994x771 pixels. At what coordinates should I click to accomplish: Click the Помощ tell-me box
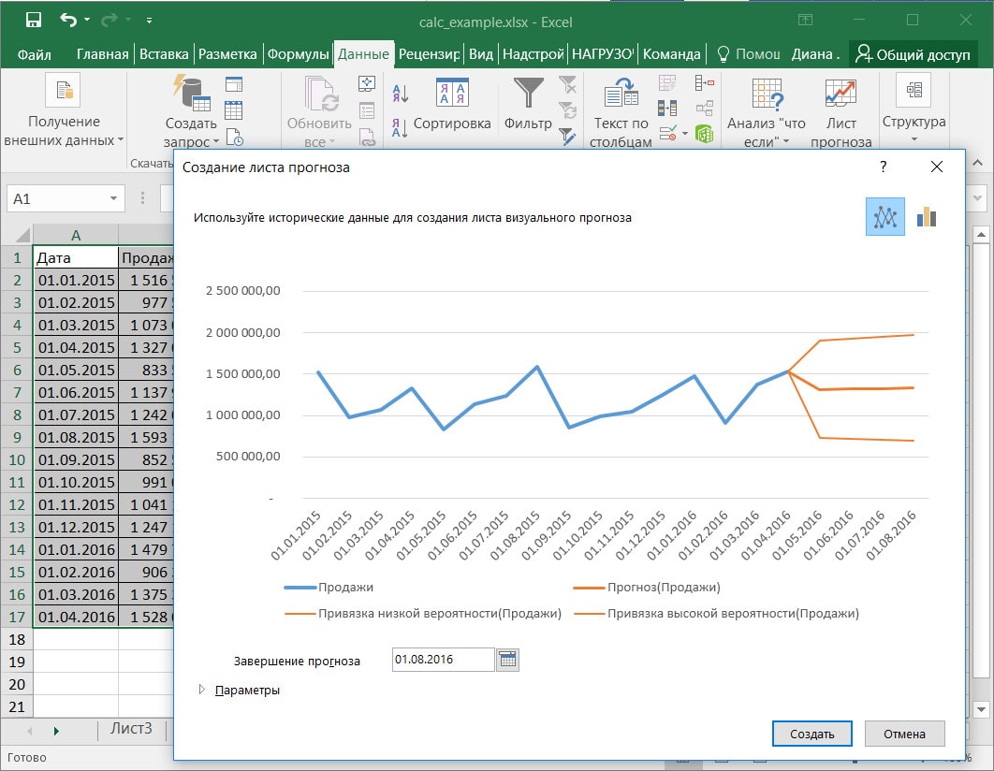pos(749,54)
